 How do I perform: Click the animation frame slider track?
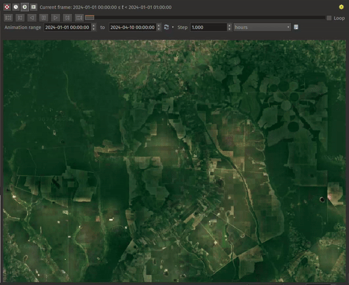point(204,18)
